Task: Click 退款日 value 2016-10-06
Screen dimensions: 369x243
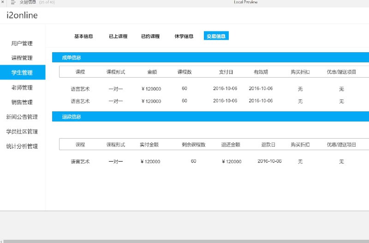Action: point(269,161)
